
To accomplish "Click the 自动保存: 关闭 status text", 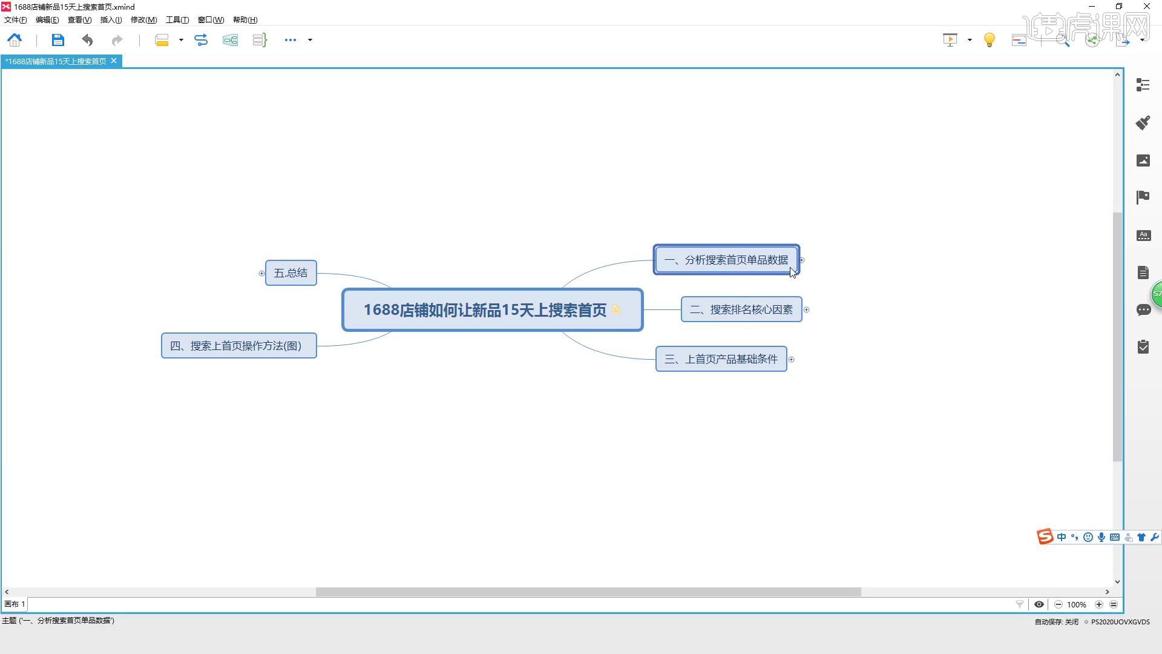I will coord(1057,622).
